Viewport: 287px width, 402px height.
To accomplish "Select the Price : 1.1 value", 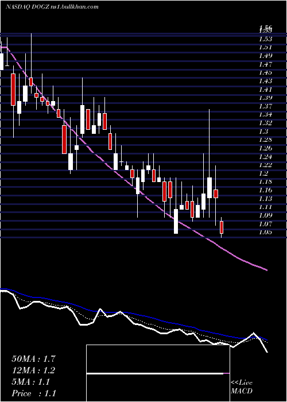I will pos(34,393).
